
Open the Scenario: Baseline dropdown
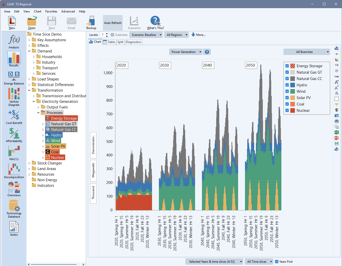tap(146, 35)
